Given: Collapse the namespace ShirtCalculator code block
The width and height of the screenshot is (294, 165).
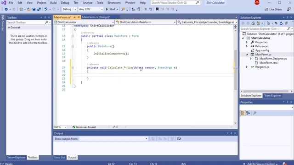Looking at the screenshot, I should coord(73,26).
